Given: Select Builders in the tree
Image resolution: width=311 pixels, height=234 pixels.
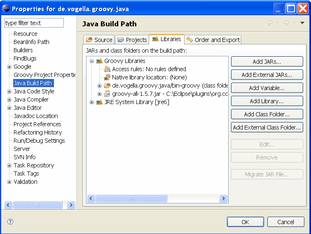Looking at the screenshot, I should (23, 50).
